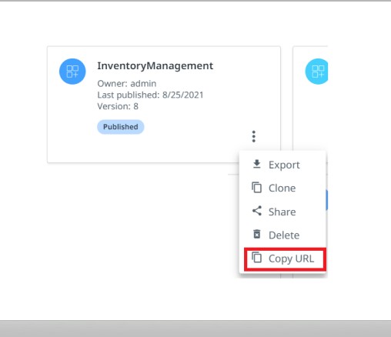Choose the Delete menu label
The image size is (391, 337).
[x=284, y=235]
